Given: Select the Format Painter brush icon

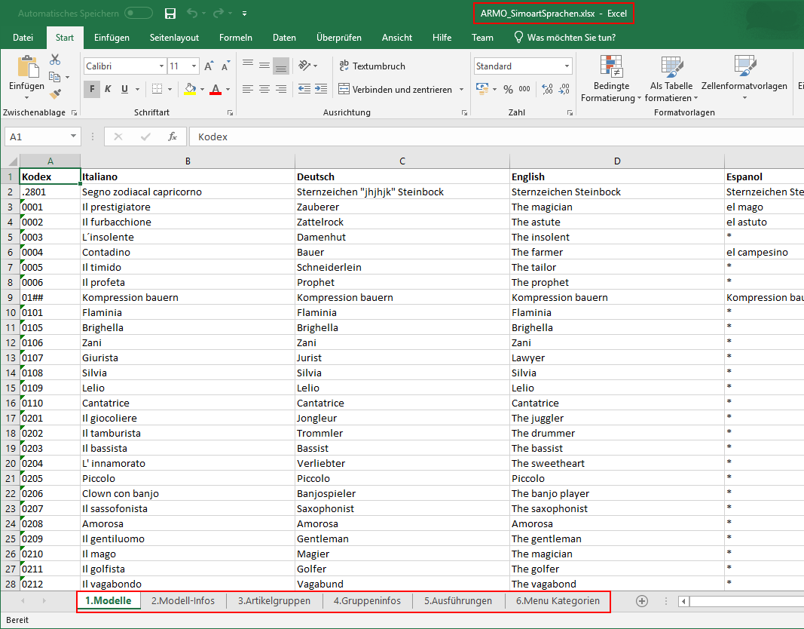Looking at the screenshot, I should [x=55, y=94].
